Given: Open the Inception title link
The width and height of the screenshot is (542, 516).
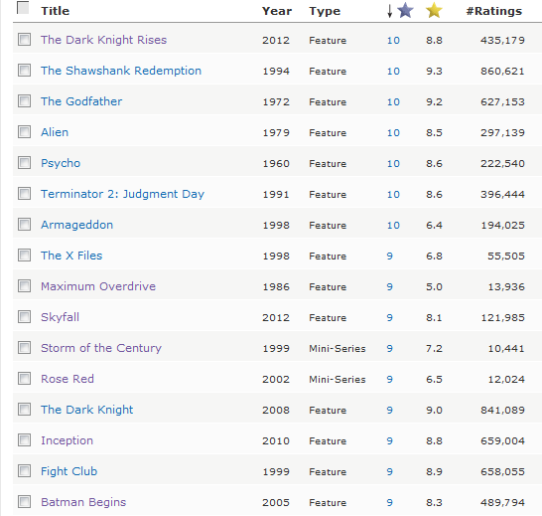Looking at the screenshot, I should click(67, 440).
